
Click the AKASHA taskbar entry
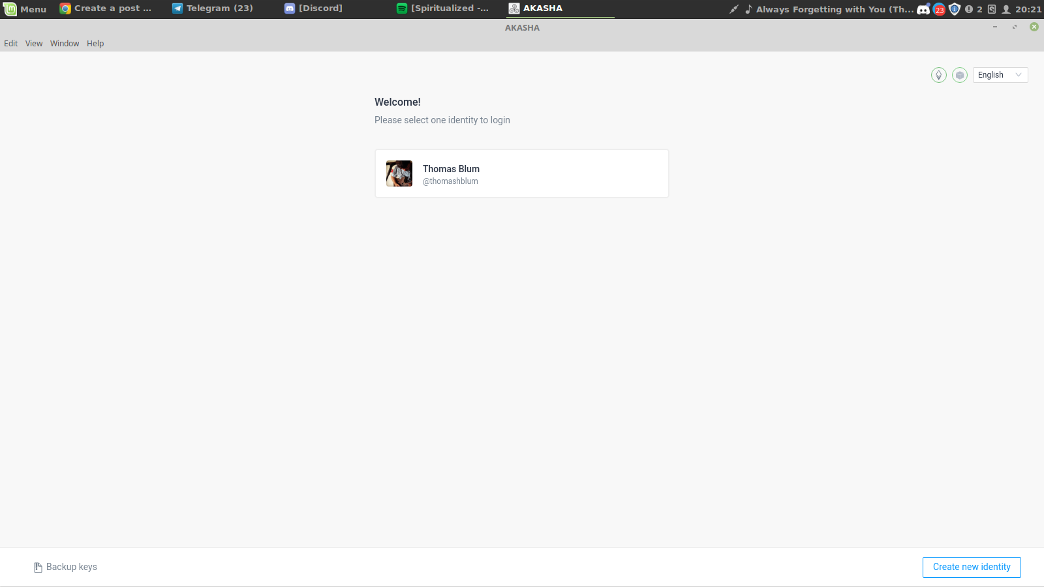click(x=560, y=8)
